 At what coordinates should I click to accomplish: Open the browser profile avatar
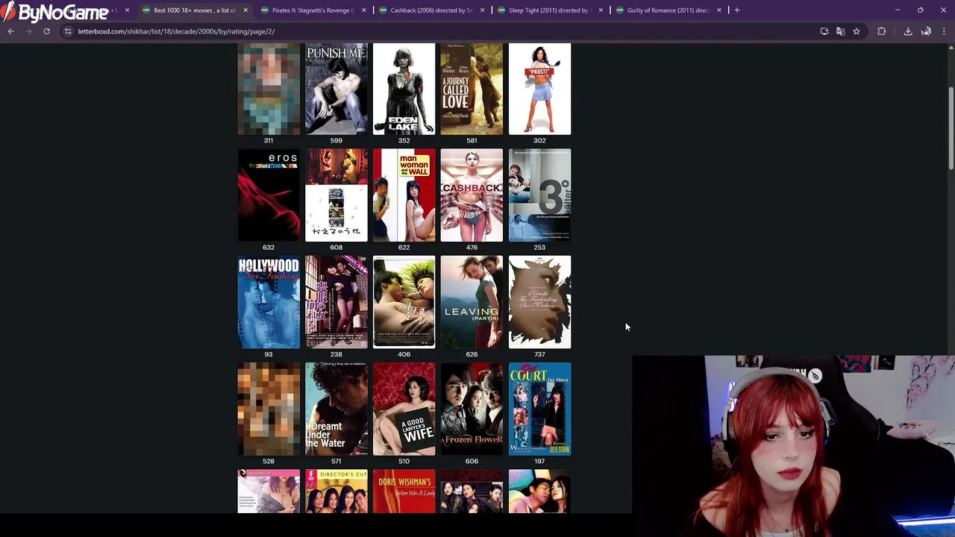926,31
